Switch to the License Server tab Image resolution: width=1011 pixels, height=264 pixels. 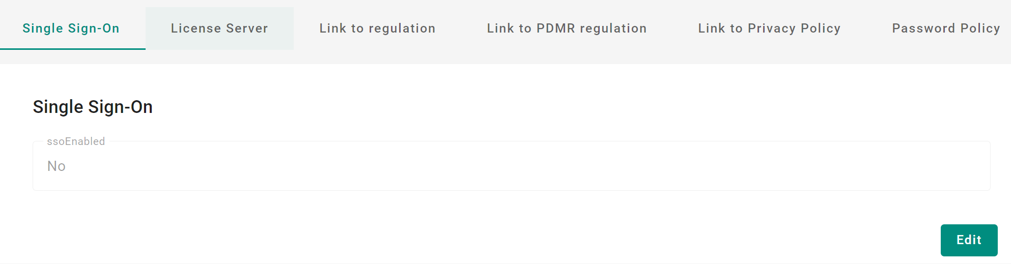pyautogui.click(x=219, y=28)
